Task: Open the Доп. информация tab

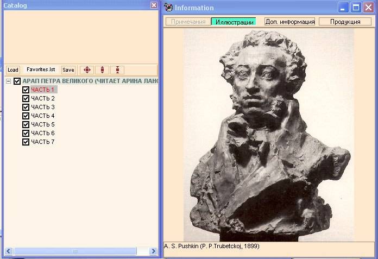Action: pos(290,22)
